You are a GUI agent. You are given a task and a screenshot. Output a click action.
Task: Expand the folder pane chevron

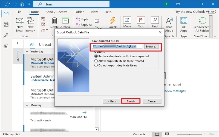(18, 43)
